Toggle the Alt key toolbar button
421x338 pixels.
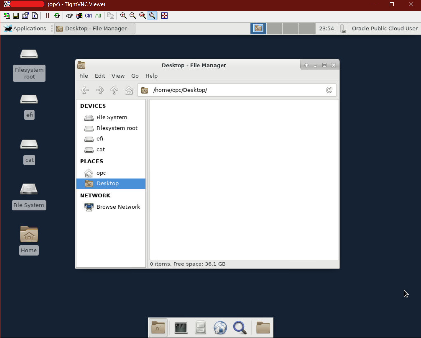[98, 16]
